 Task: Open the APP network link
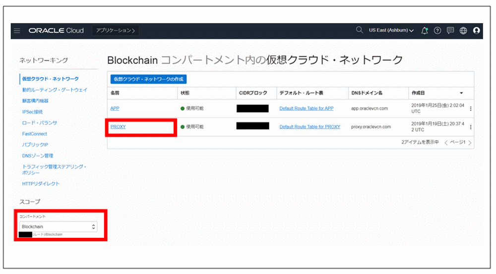click(115, 109)
